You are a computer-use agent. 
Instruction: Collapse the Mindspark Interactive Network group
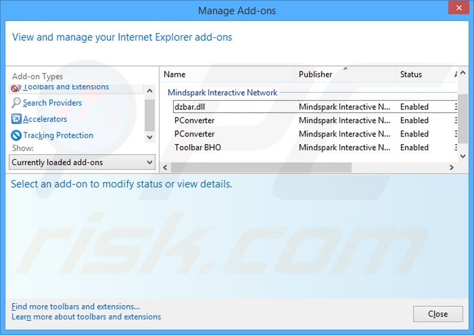point(223,92)
